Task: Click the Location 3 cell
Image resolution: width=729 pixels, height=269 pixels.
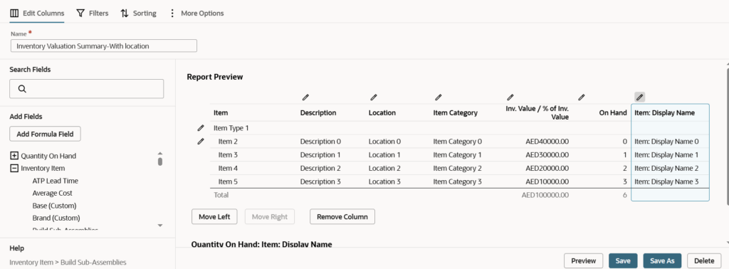Action: coord(384,181)
